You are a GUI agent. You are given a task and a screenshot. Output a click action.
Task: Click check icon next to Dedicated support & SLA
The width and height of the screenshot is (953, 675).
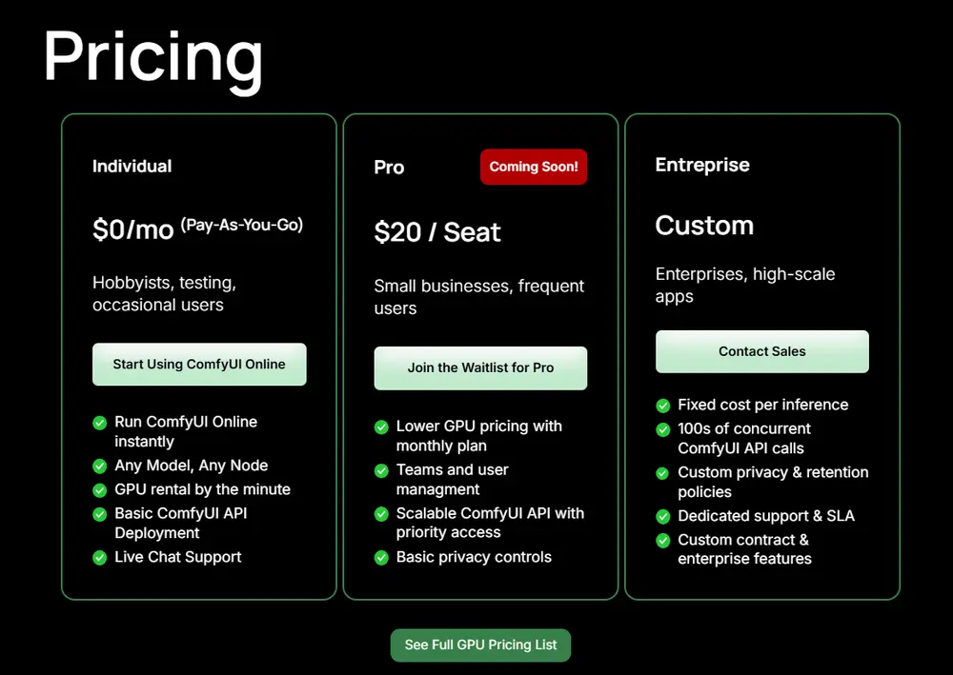pos(663,516)
